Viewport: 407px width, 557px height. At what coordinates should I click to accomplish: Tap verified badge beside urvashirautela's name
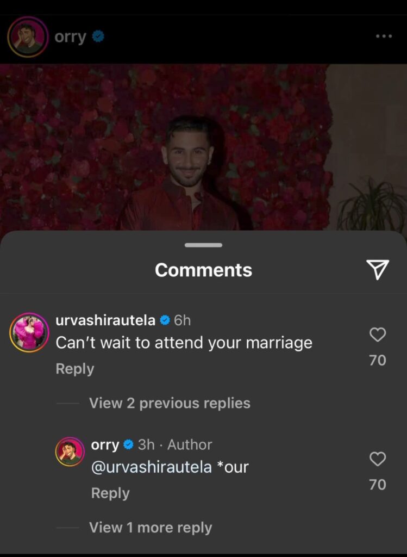(165, 320)
